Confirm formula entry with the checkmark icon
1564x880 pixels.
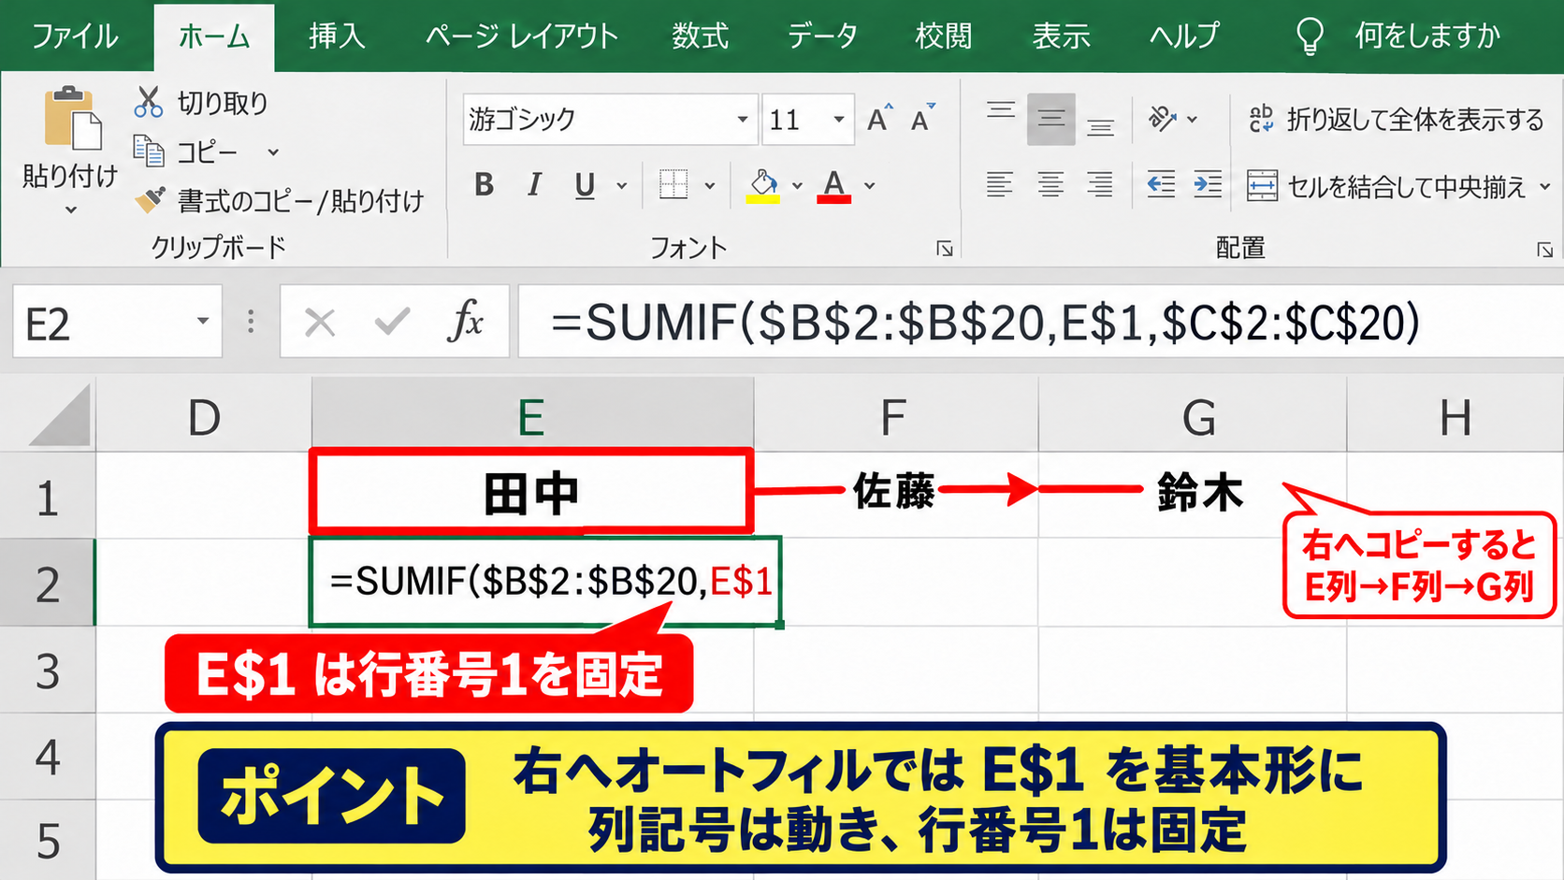(392, 322)
